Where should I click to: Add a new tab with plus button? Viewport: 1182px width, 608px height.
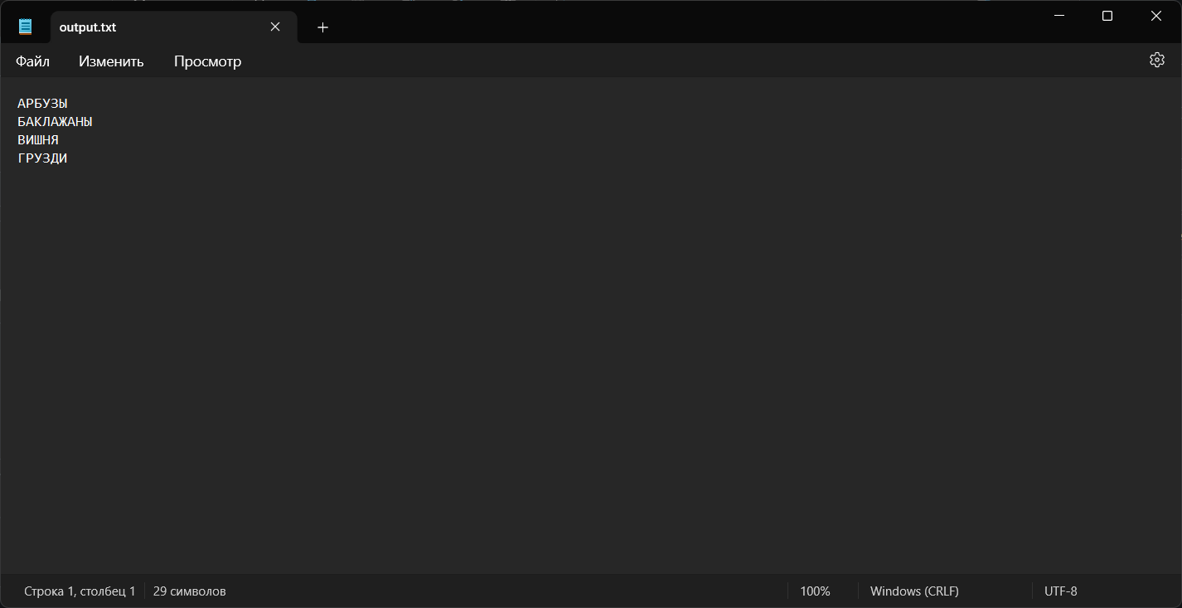tap(322, 27)
